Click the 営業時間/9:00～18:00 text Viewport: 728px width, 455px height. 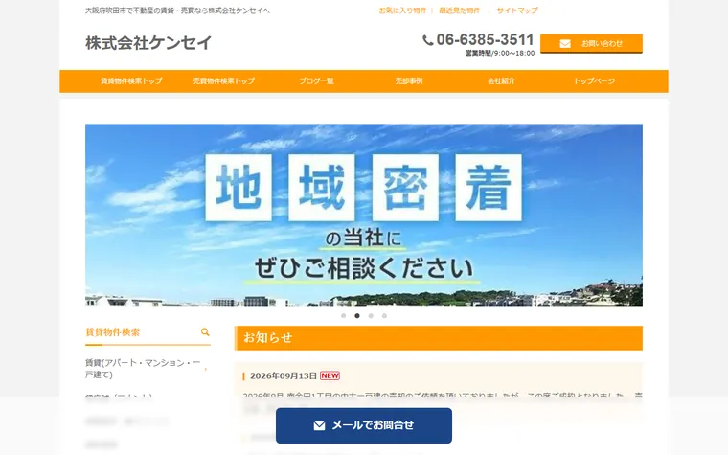(500, 54)
